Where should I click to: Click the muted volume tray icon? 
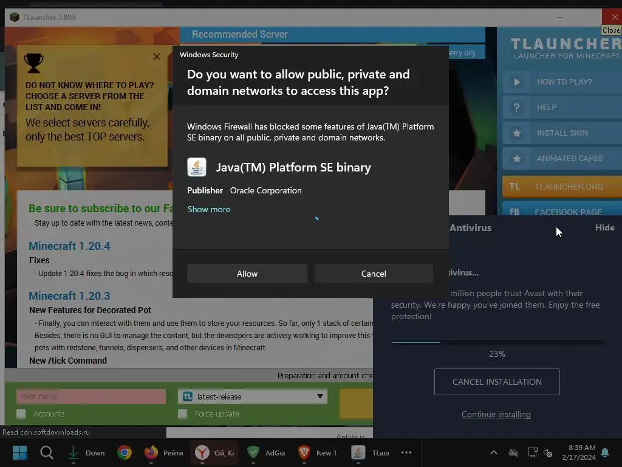tap(548, 452)
